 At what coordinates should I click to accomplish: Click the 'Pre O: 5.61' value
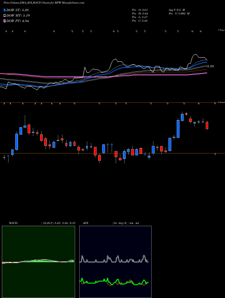point(140,10)
